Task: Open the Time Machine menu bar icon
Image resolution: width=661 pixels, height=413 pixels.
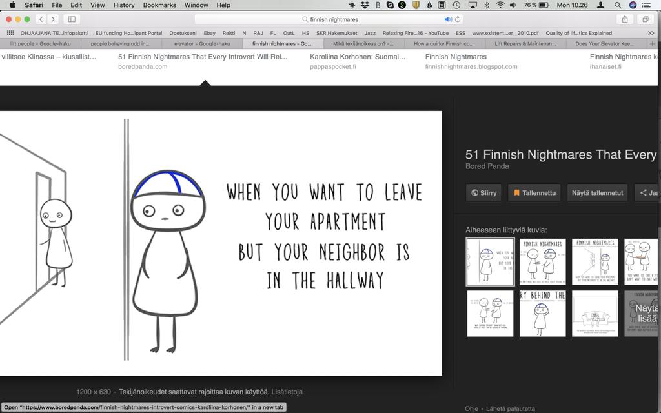Action: [456, 5]
